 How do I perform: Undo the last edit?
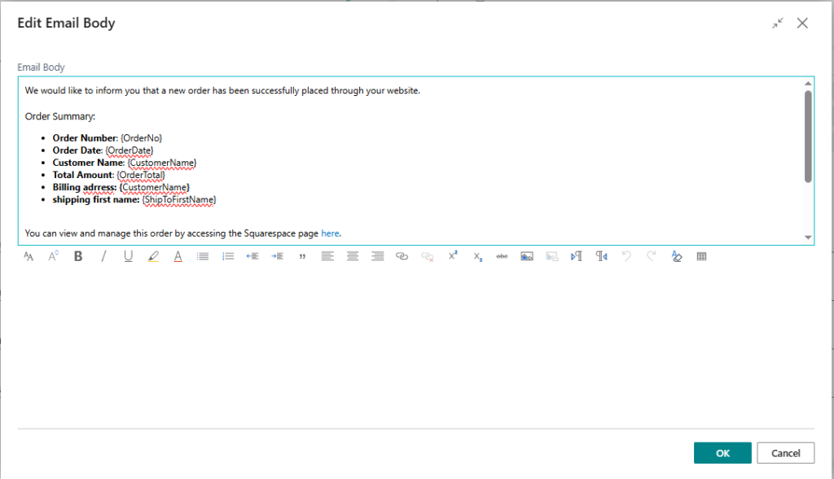point(625,256)
